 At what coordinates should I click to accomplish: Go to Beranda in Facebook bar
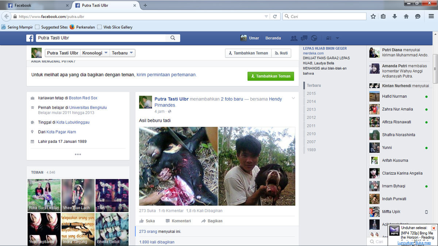tap(273, 38)
